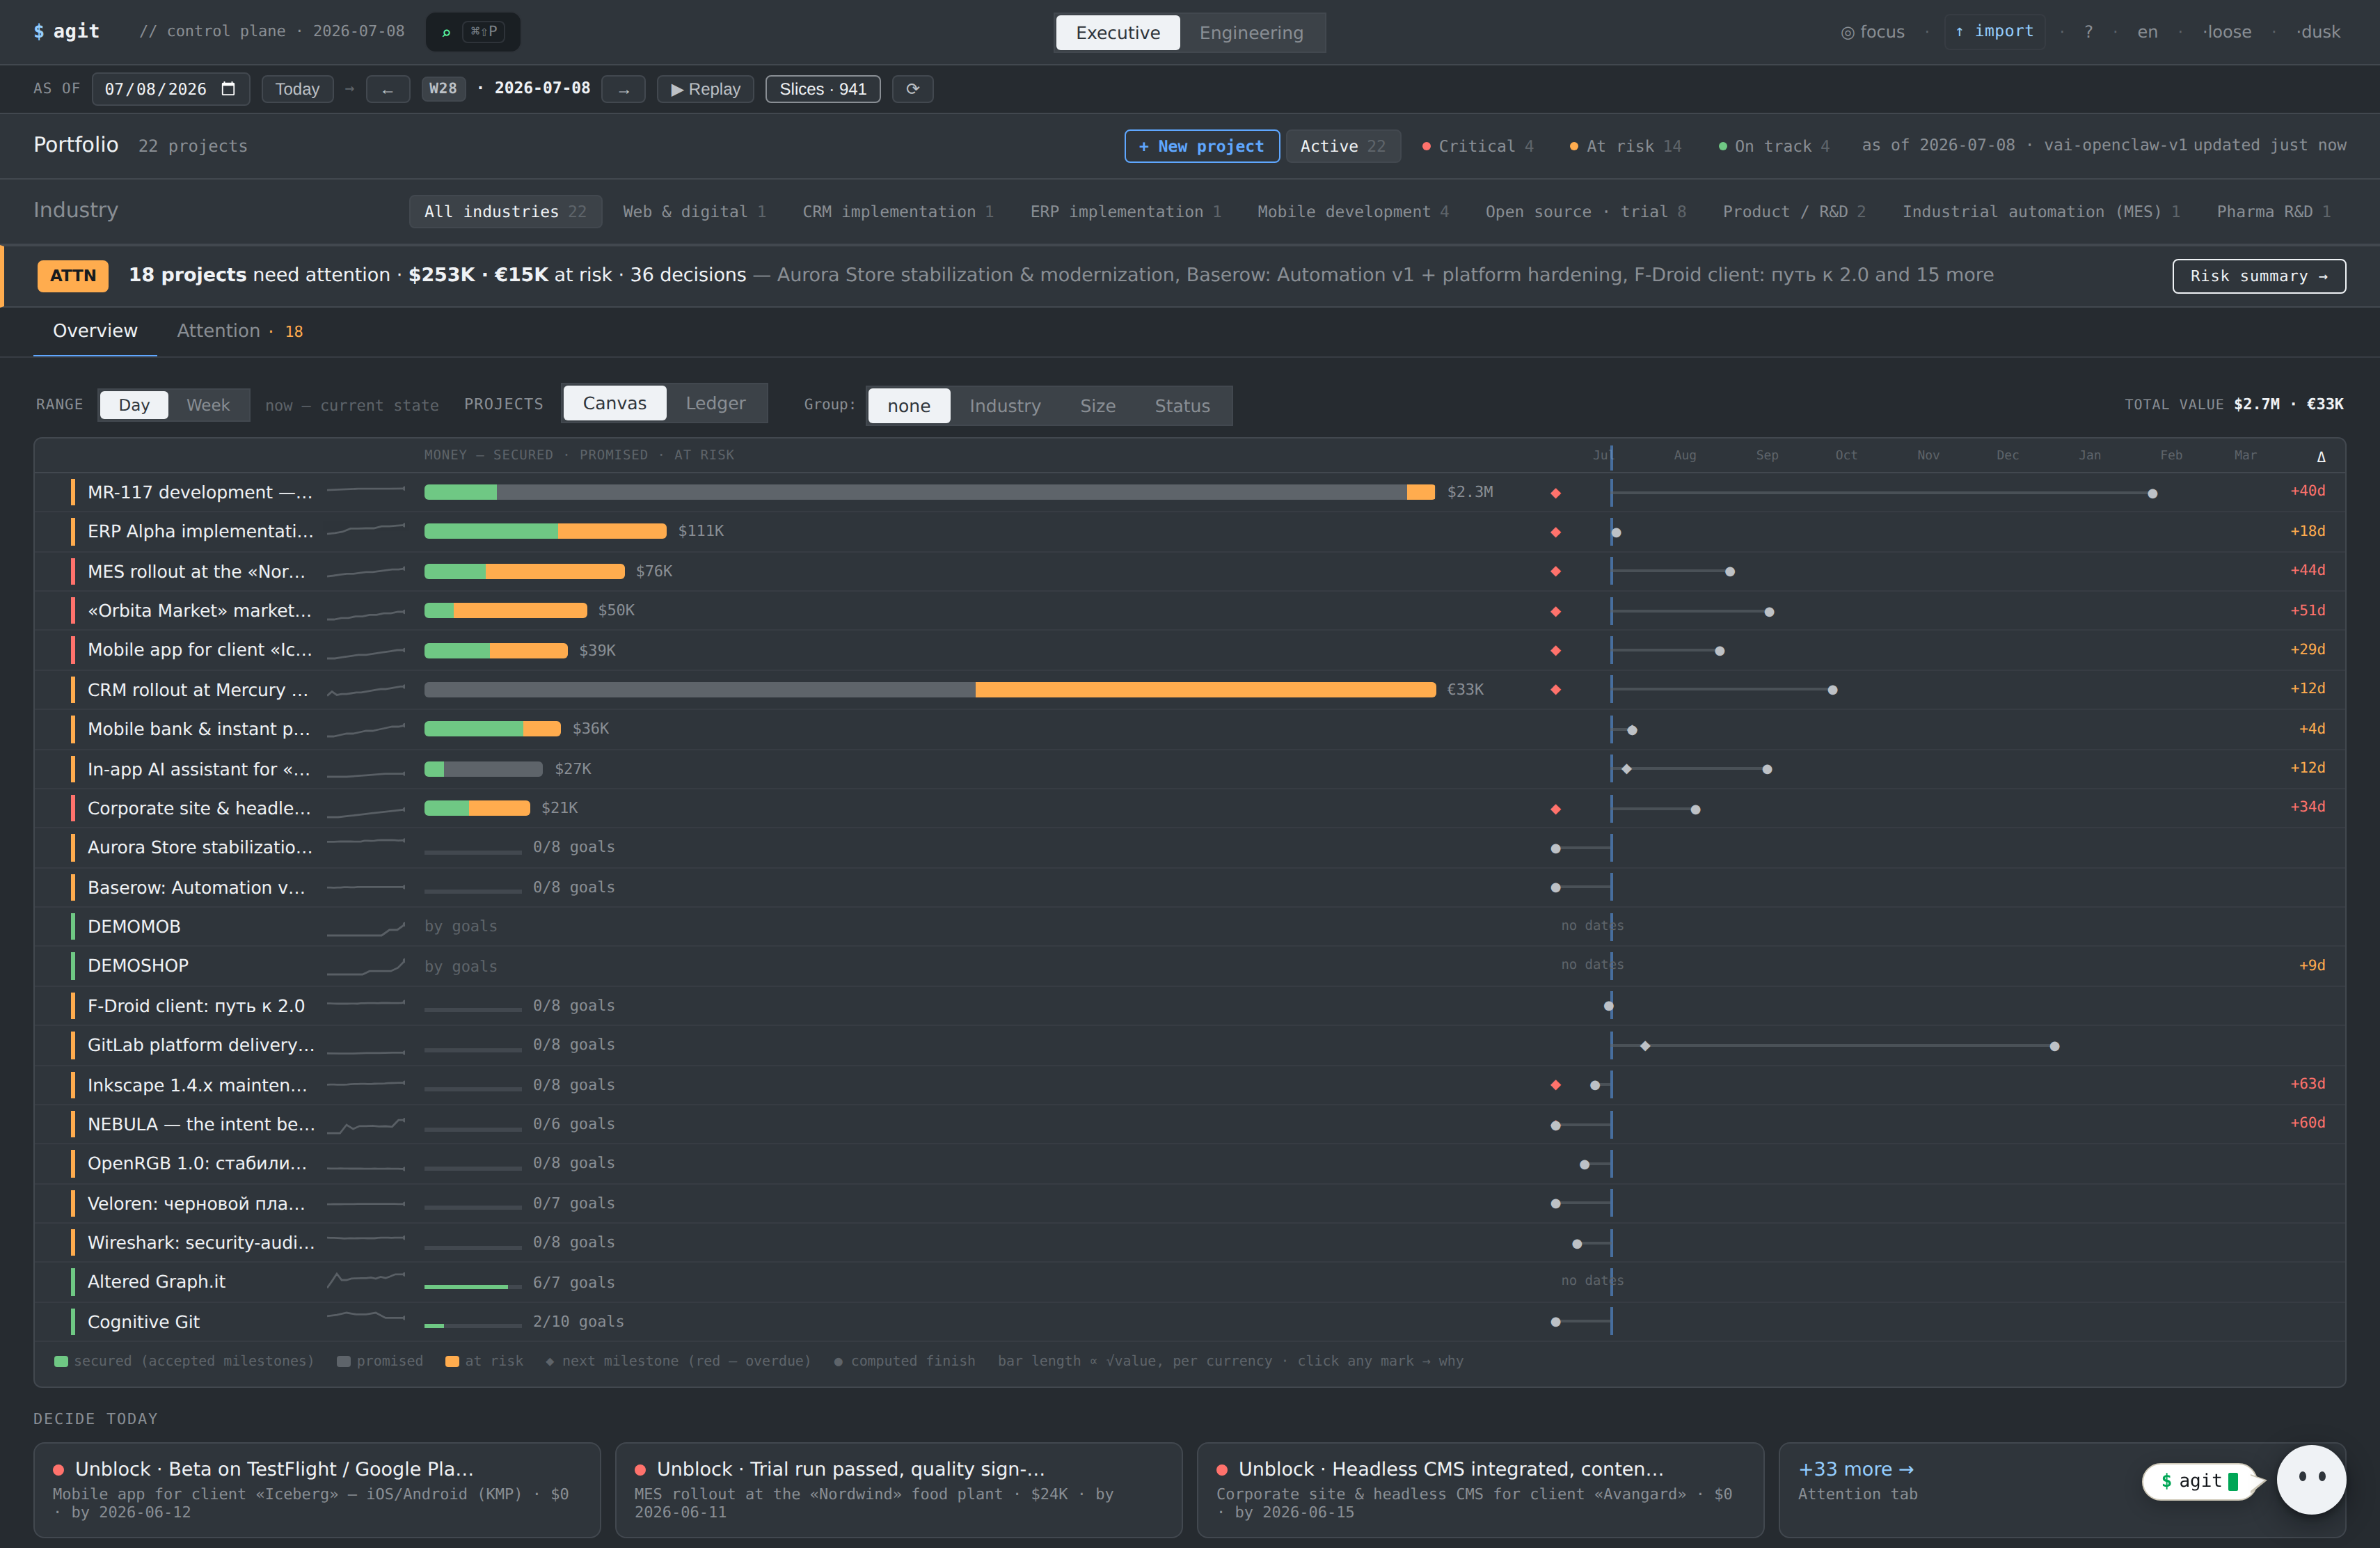
Task: Open Unblock Headless CMS integrated card
Action: click(1480, 1490)
